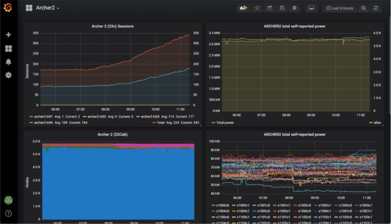
Task: Cycle view mode with the monitor icon
Action: (311, 8)
